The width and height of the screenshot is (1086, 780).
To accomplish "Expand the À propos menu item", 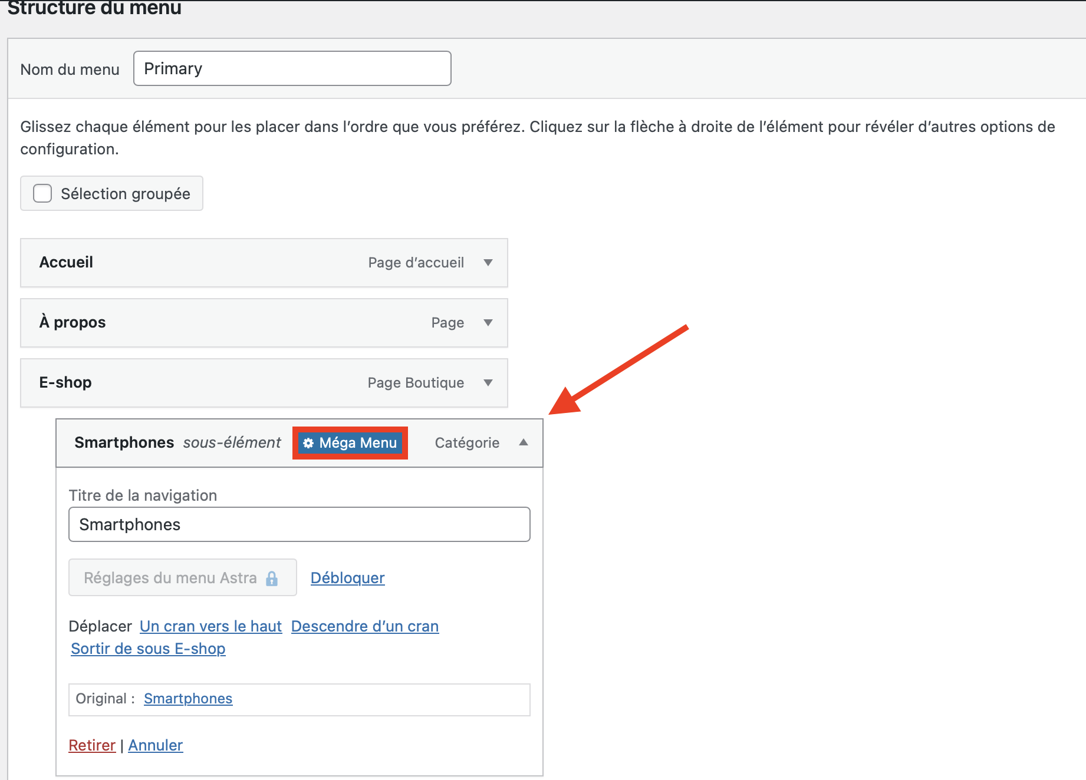I will click(x=488, y=323).
